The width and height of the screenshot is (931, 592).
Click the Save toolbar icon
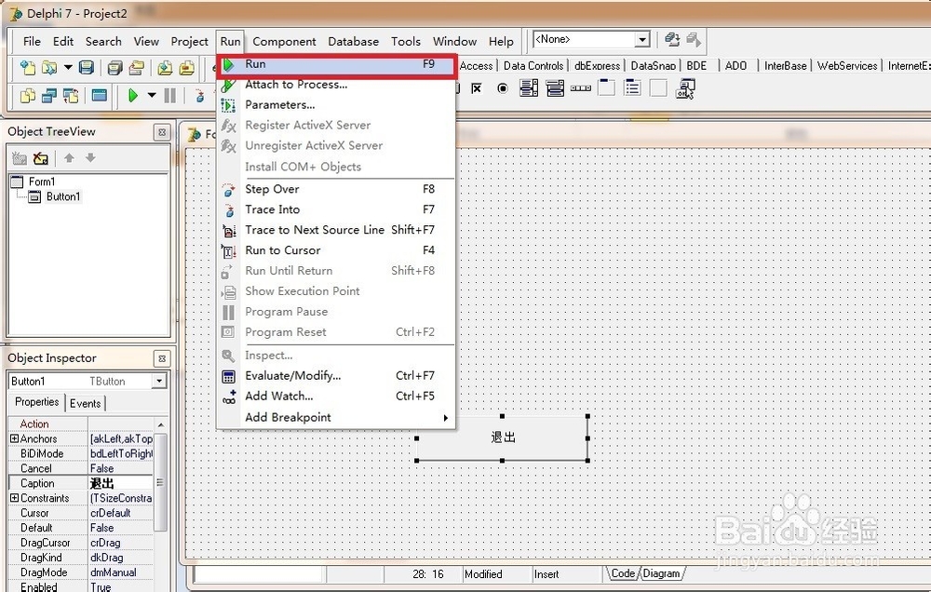point(87,67)
